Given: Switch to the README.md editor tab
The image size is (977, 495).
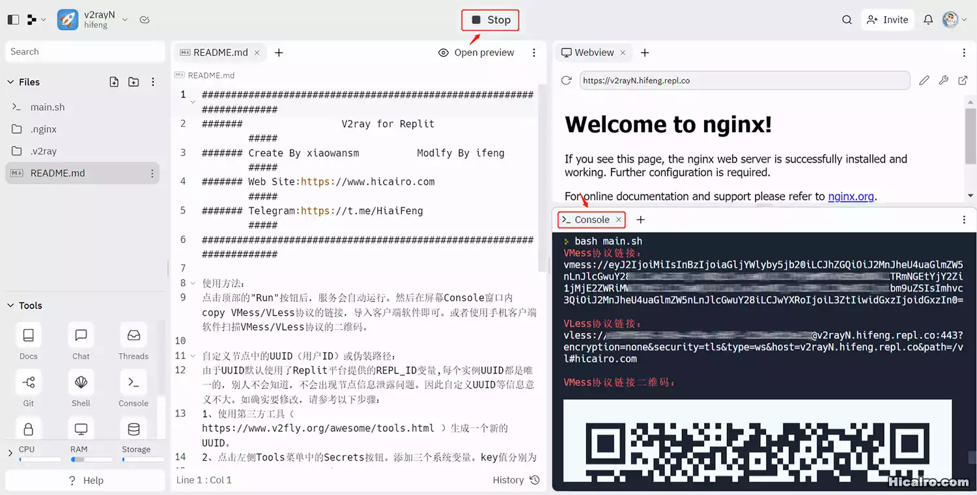Looking at the screenshot, I should pos(219,52).
